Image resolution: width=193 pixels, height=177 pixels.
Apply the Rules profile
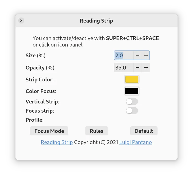96,131
